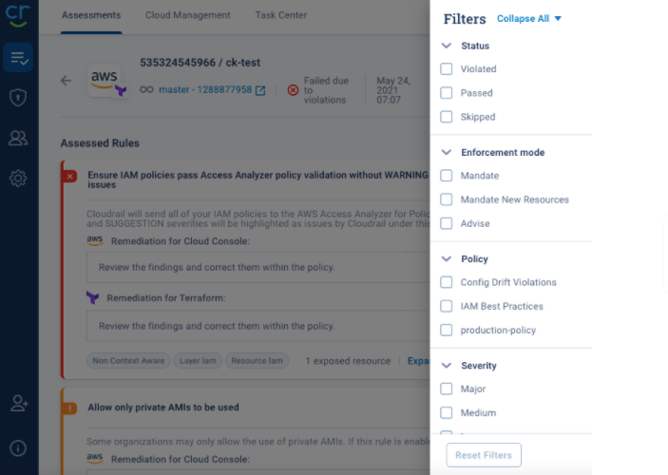This screenshot has height=475, width=668.
Task: Open the settings gear sidebar icon
Action: coord(18,178)
